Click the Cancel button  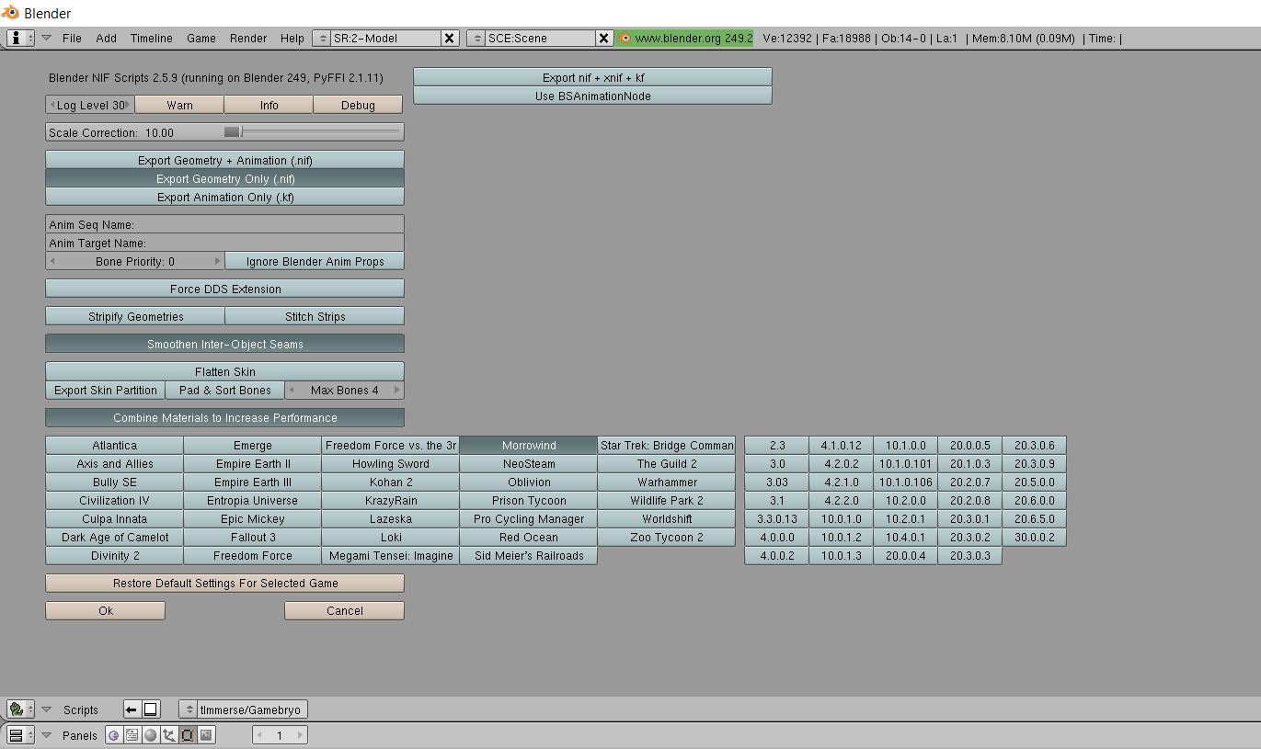click(x=345, y=610)
